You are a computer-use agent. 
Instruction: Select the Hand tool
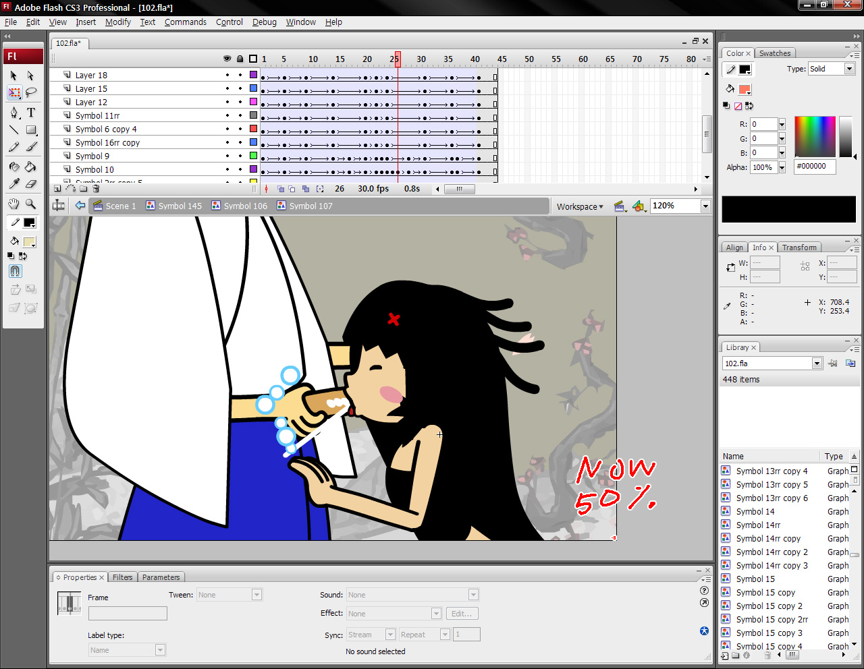[14, 204]
